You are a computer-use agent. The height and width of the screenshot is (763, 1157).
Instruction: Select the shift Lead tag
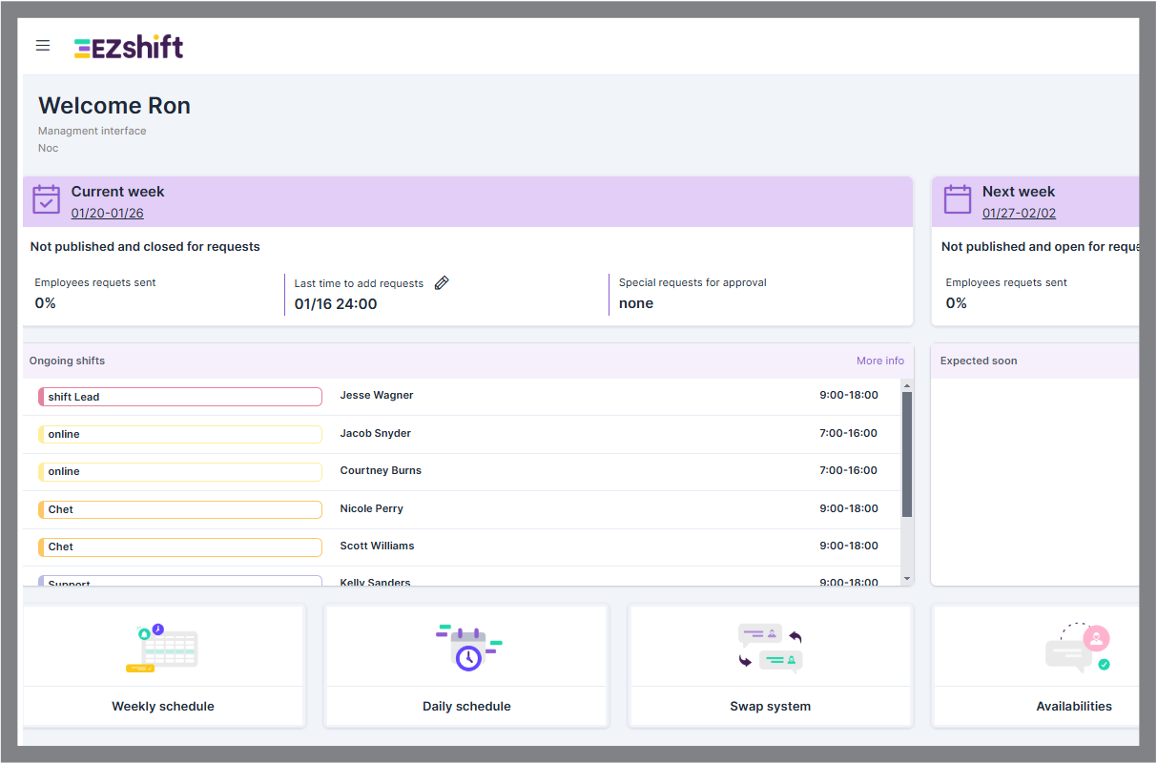click(179, 396)
